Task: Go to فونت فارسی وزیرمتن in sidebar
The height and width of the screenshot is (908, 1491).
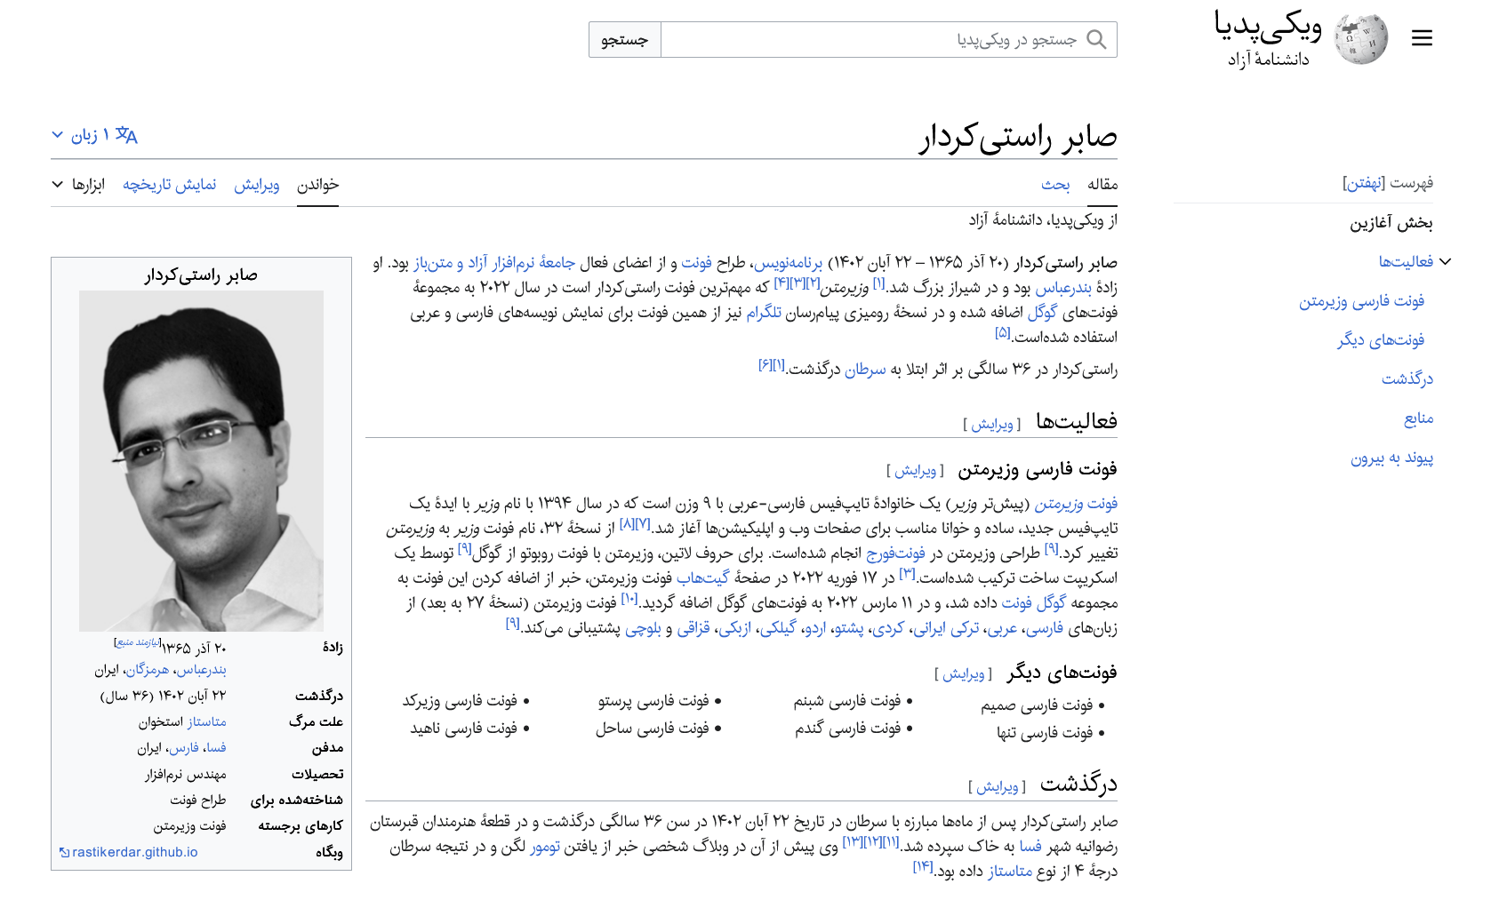Action: tap(1361, 301)
